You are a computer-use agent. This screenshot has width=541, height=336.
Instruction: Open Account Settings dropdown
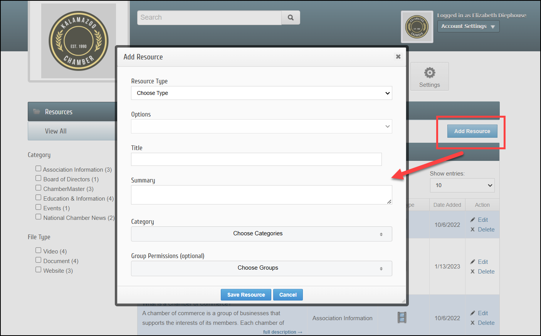click(x=468, y=26)
